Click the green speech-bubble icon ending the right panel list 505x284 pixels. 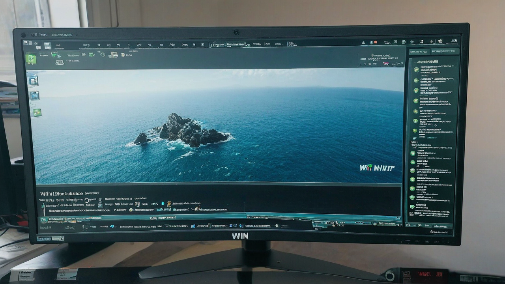[x=412, y=206]
